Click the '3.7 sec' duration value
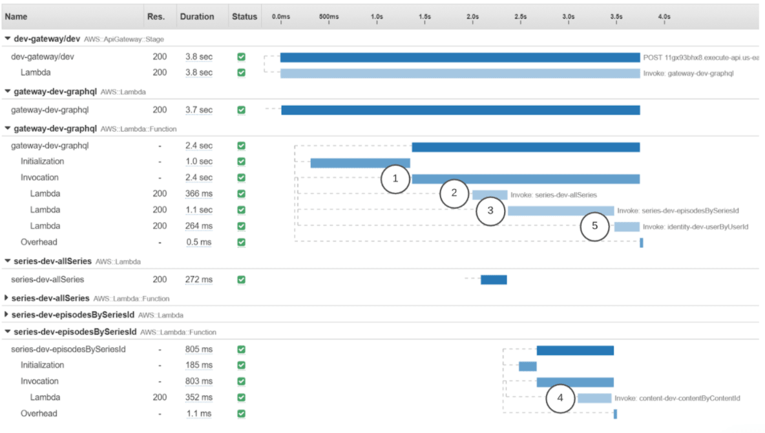765x433 pixels. (198, 110)
